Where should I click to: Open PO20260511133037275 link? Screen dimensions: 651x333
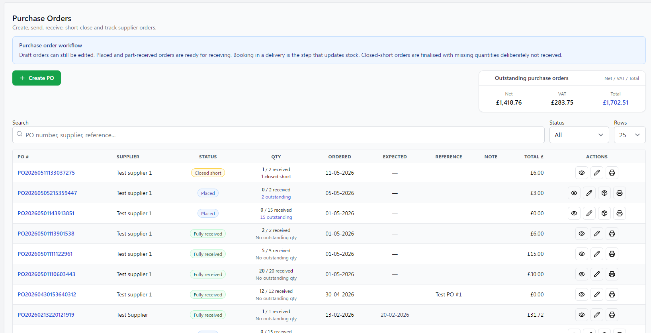46,173
